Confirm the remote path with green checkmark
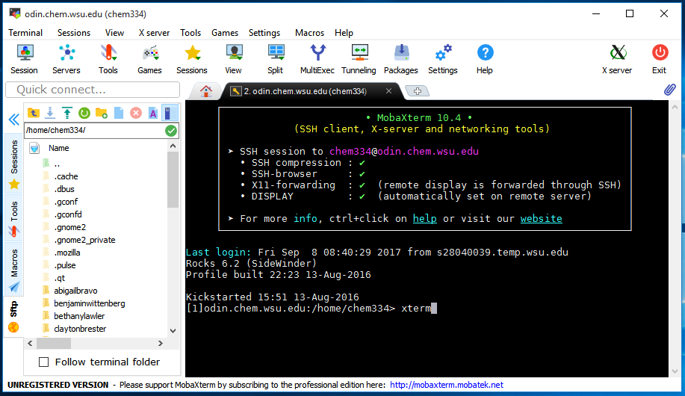This screenshot has width=685, height=396. point(172,130)
